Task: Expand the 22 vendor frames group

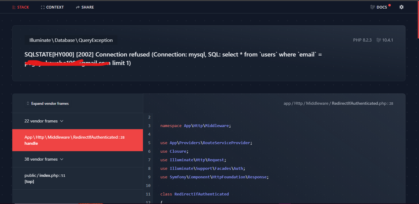Action: [44, 121]
